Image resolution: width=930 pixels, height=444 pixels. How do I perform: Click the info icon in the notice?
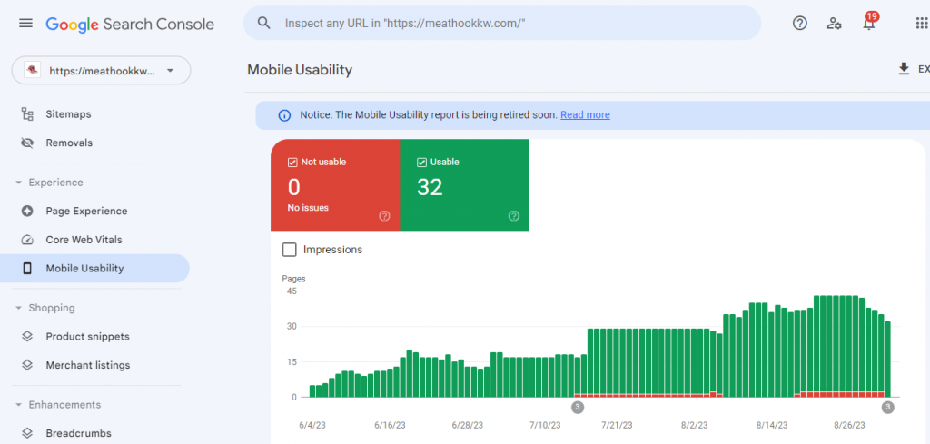pos(284,115)
